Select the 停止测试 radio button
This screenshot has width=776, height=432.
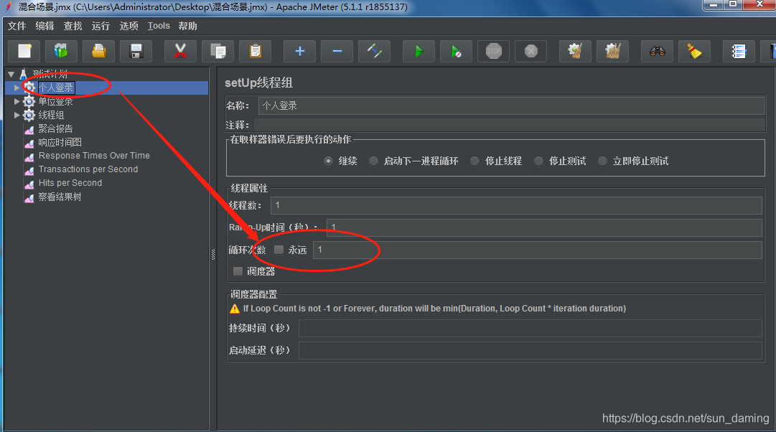(538, 161)
